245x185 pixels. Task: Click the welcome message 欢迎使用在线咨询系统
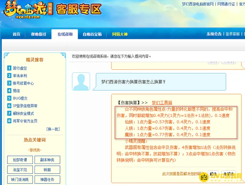[111, 56]
